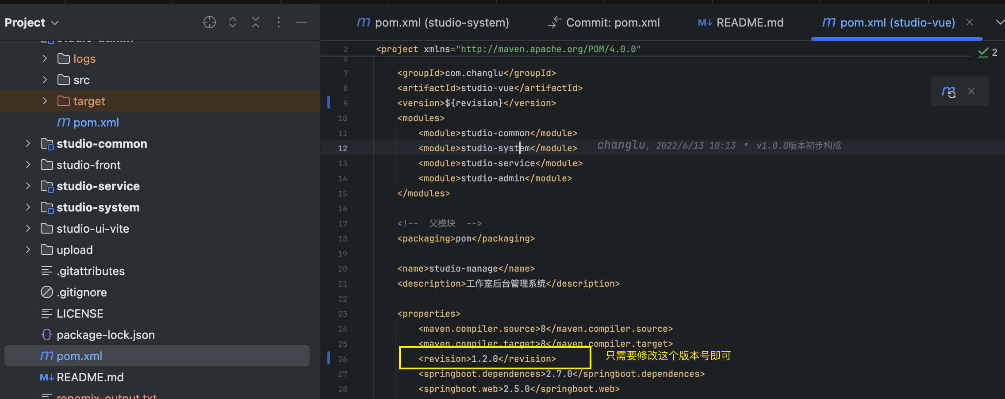1005x399 pixels.
Task: Expand the studio-system module
Action: (28, 207)
